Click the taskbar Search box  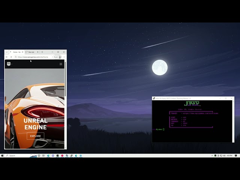coord(21,156)
